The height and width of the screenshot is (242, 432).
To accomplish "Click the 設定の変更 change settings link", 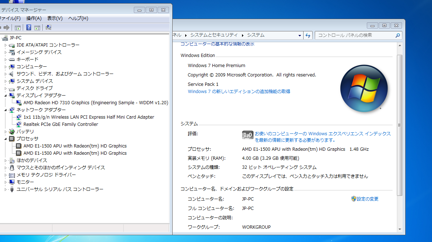I will coord(368,199).
